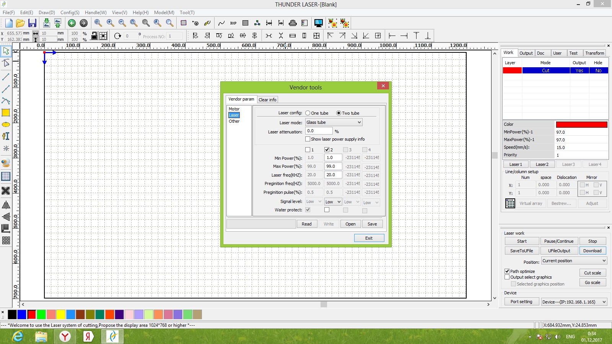
Task: Select the asterisk Point tool
Action: (x=6, y=148)
